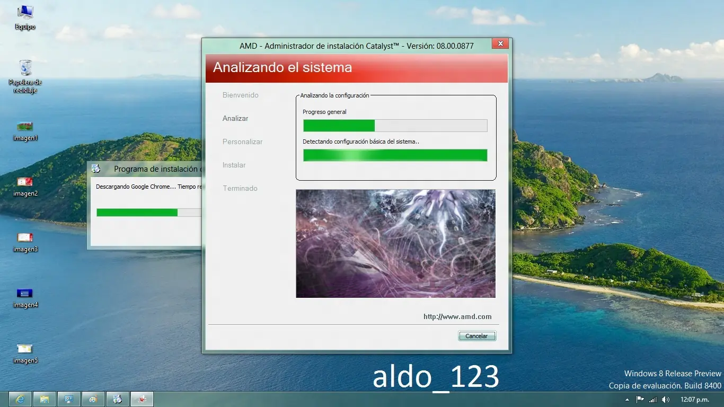Click the Detectando configuración progress bar
The image size is (724, 407).
tap(395, 155)
